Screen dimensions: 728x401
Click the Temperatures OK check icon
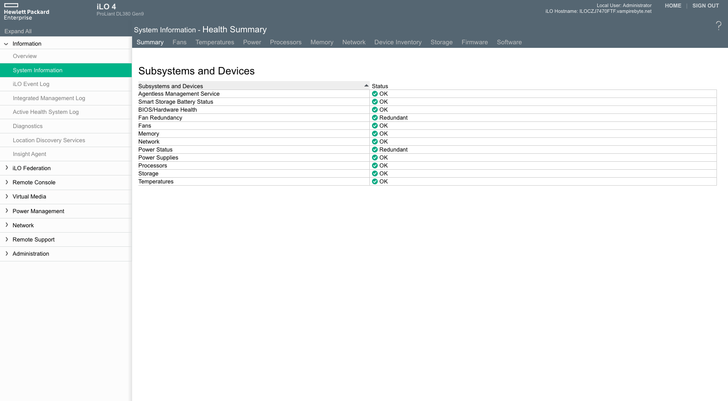click(375, 182)
